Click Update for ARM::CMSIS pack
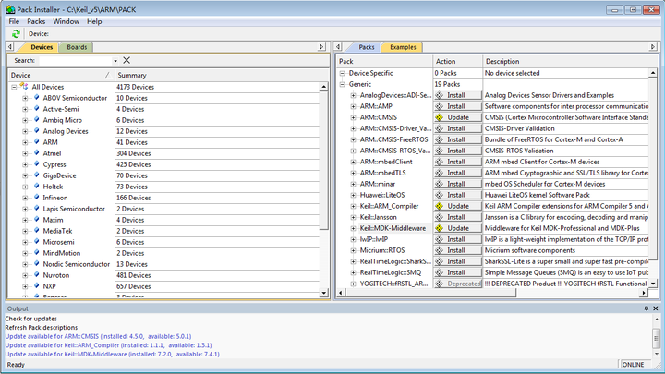The image size is (665, 374). tap(457, 117)
